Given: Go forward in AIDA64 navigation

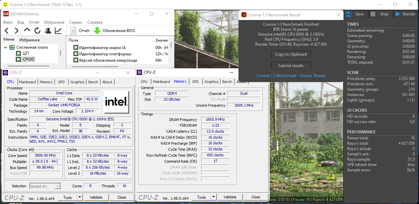Looking at the screenshot, I should click(x=17, y=31).
